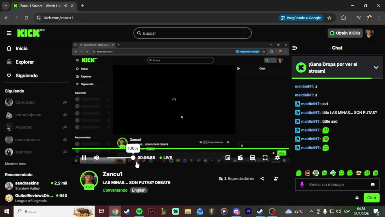Bookmark this page with star icon
385x217 pixels.
[329, 18]
